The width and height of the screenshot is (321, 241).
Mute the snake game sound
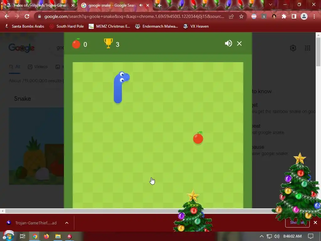tap(228, 43)
